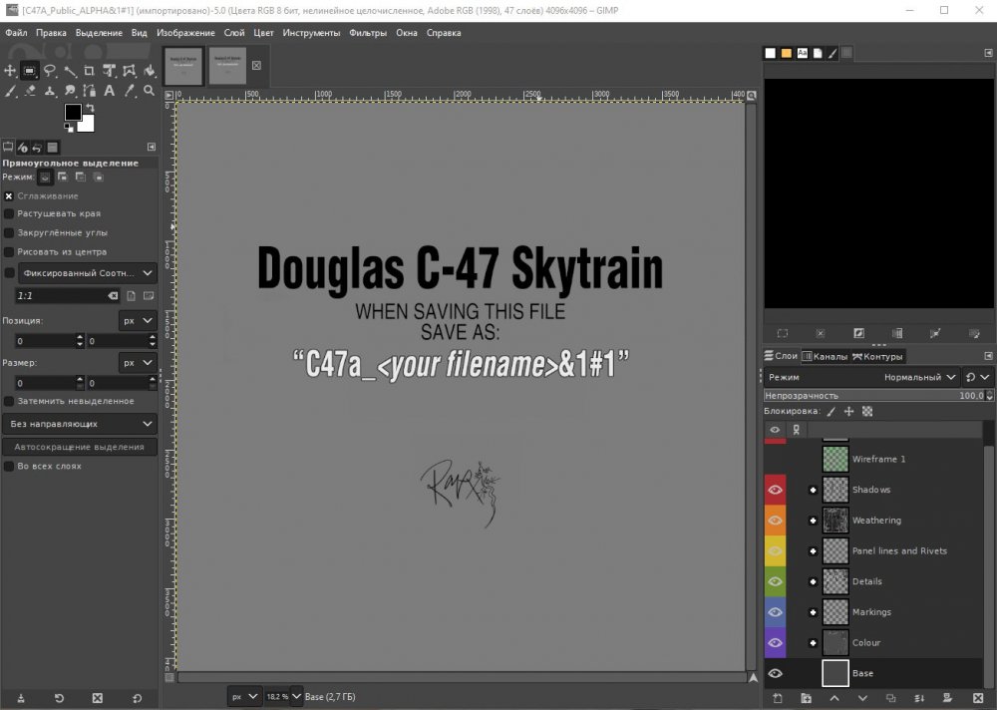997x710 pixels.
Task: Pick the Free Select lasso tool
Action: point(50,71)
